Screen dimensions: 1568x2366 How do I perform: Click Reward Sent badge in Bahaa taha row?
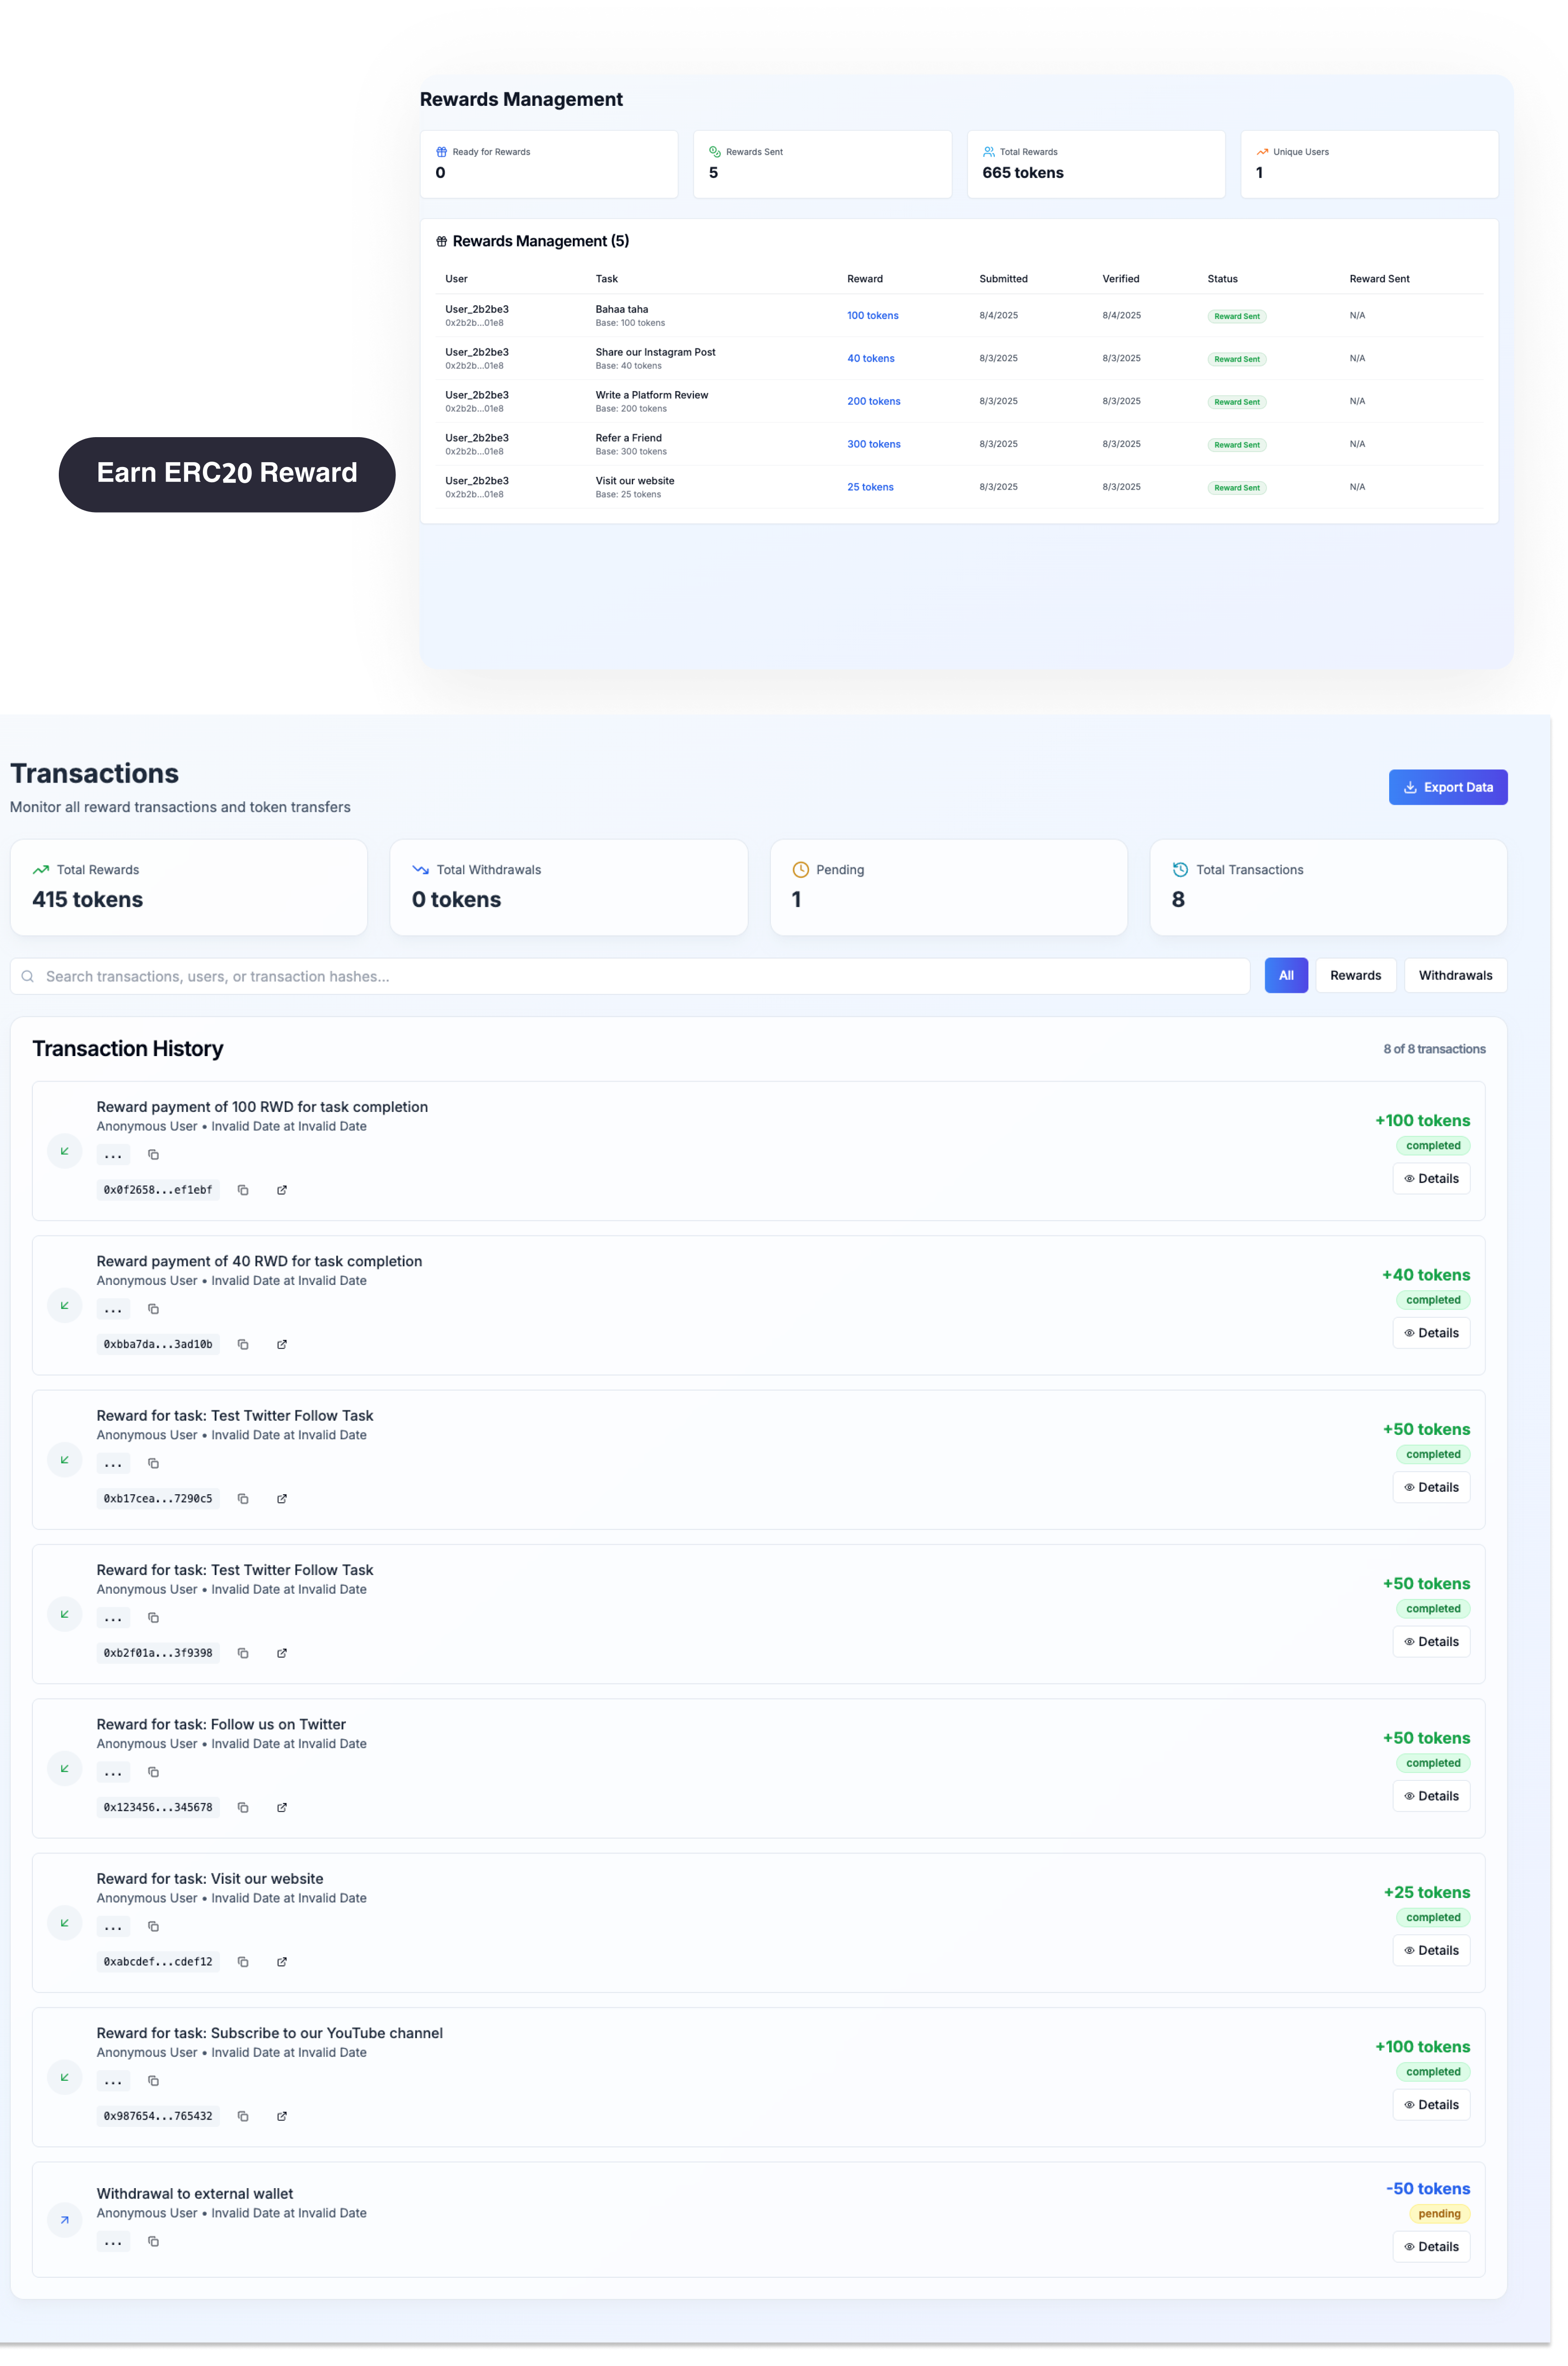pos(1237,316)
